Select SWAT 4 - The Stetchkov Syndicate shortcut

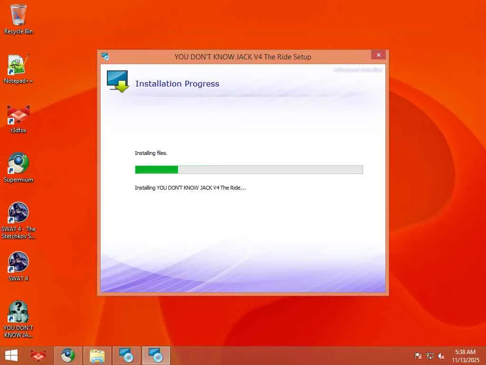click(19, 221)
